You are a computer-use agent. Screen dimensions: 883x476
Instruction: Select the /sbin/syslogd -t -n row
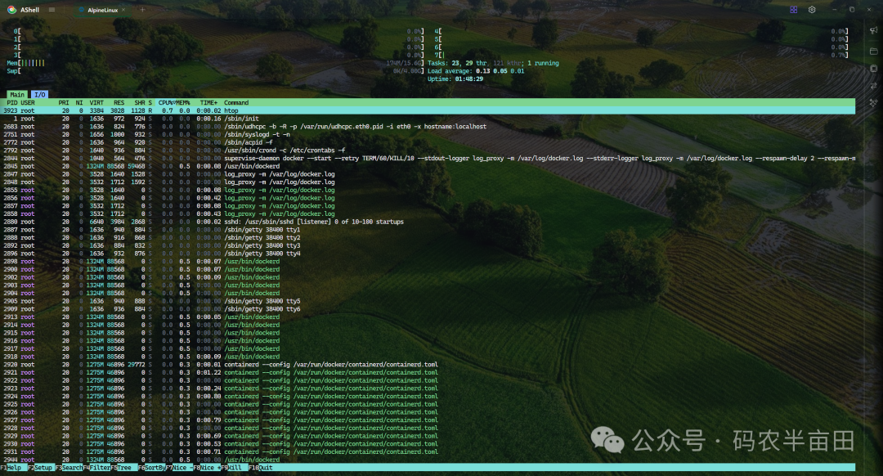428,135
